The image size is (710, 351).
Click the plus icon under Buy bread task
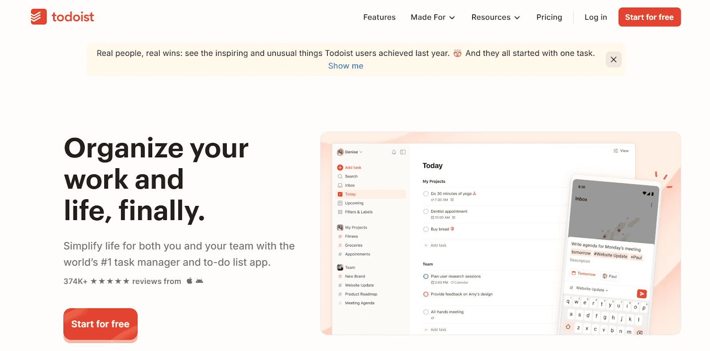point(426,245)
